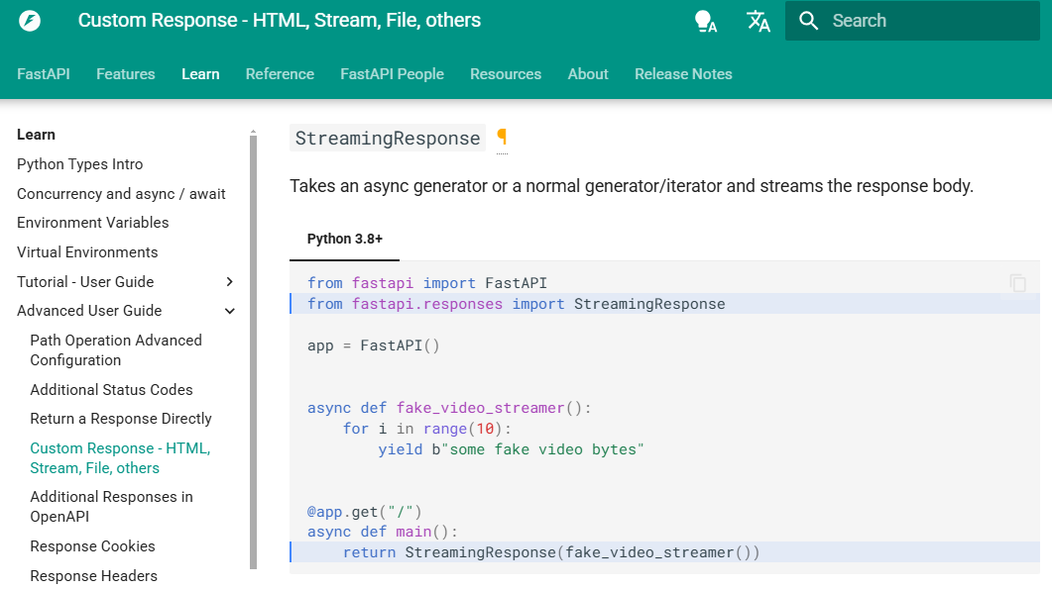Viewport: 1052px width, 590px height.
Task: Select the Python 3.8+ code tab
Action: (x=344, y=240)
